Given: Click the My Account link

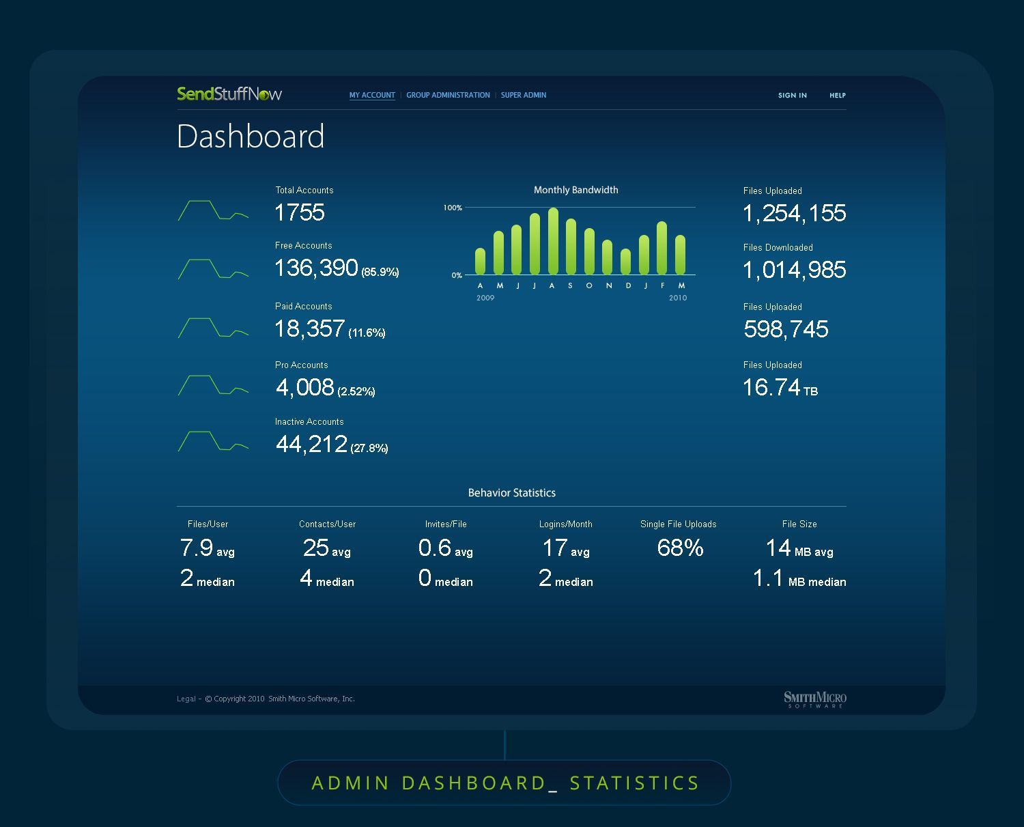Looking at the screenshot, I should point(372,95).
